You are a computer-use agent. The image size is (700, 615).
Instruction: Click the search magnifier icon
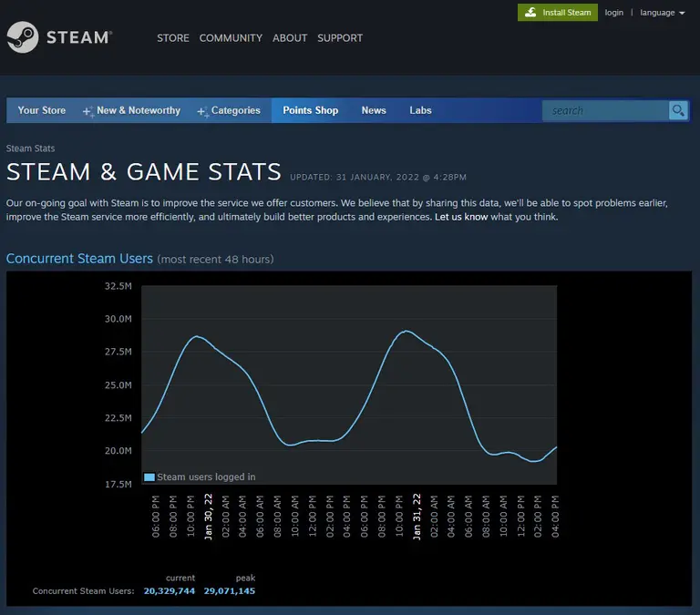(x=678, y=110)
